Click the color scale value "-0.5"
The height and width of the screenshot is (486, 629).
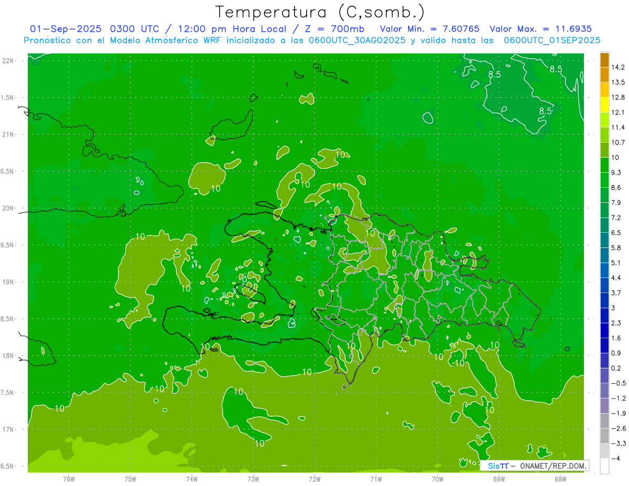coord(619,383)
